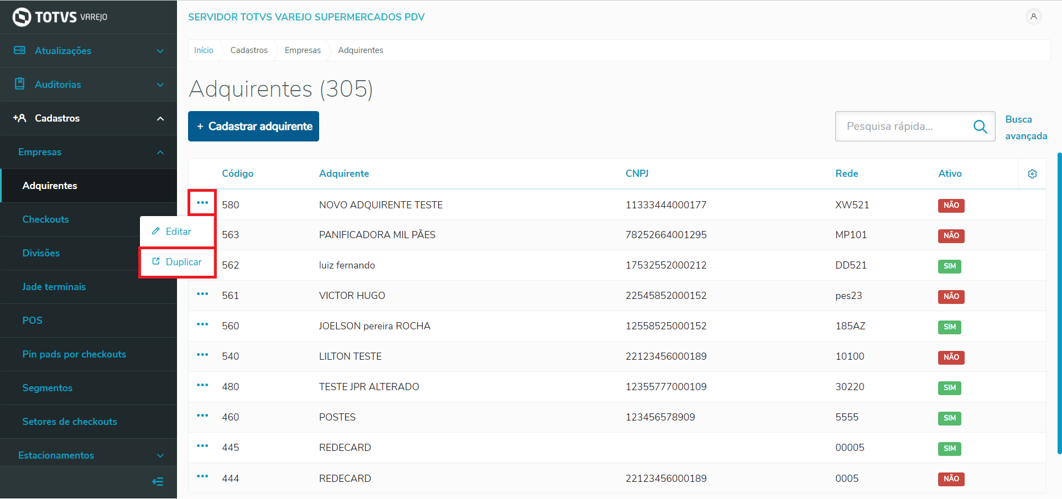Click the Atualizações sidebar icon
Viewport: 1062px width, 499px height.
[20, 50]
